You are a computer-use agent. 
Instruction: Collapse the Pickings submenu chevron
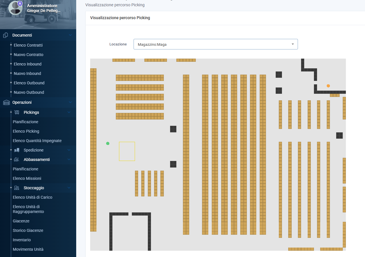(x=69, y=112)
